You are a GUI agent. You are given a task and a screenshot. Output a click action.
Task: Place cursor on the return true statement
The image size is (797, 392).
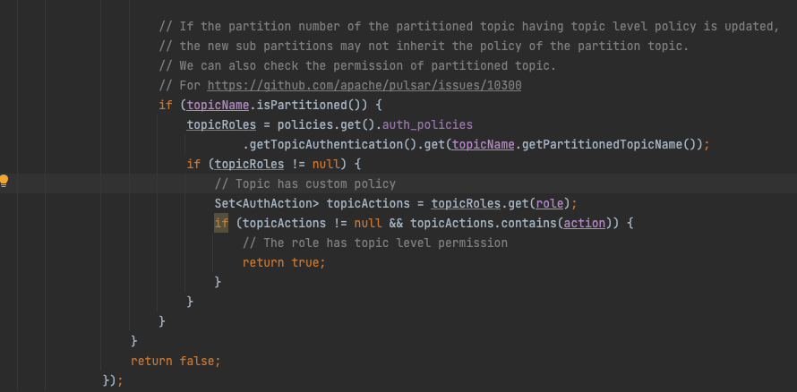click(x=284, y=262)
